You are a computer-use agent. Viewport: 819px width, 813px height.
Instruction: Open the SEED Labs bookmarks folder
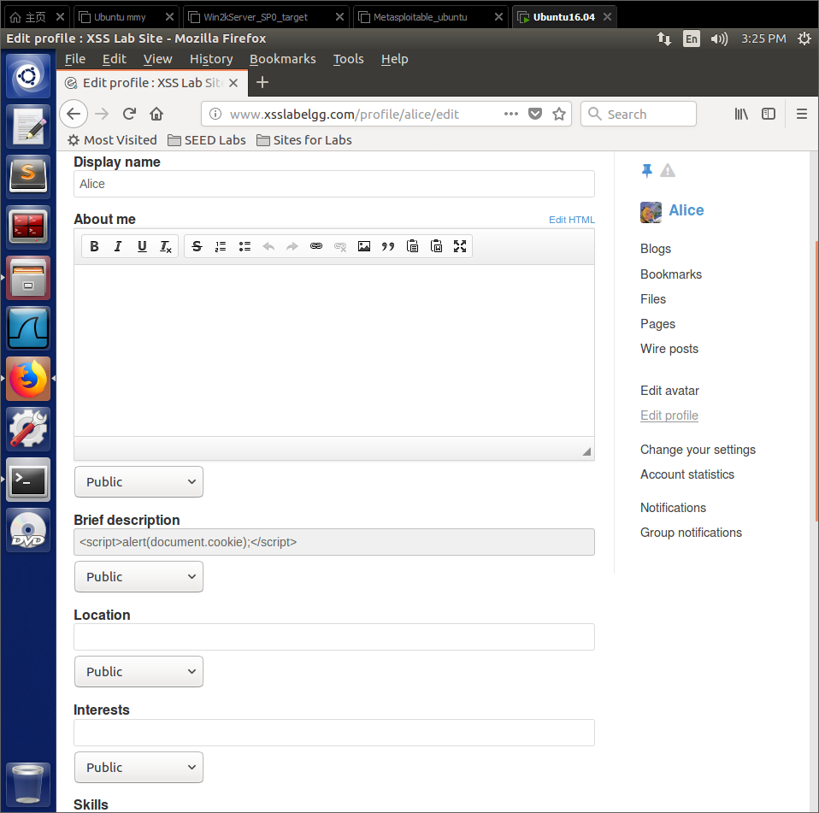coord(207,140)
